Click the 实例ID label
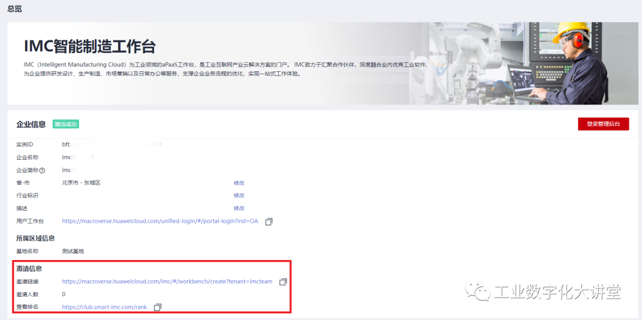Viewport: 642px width, 320px height. tap(24, 145)
